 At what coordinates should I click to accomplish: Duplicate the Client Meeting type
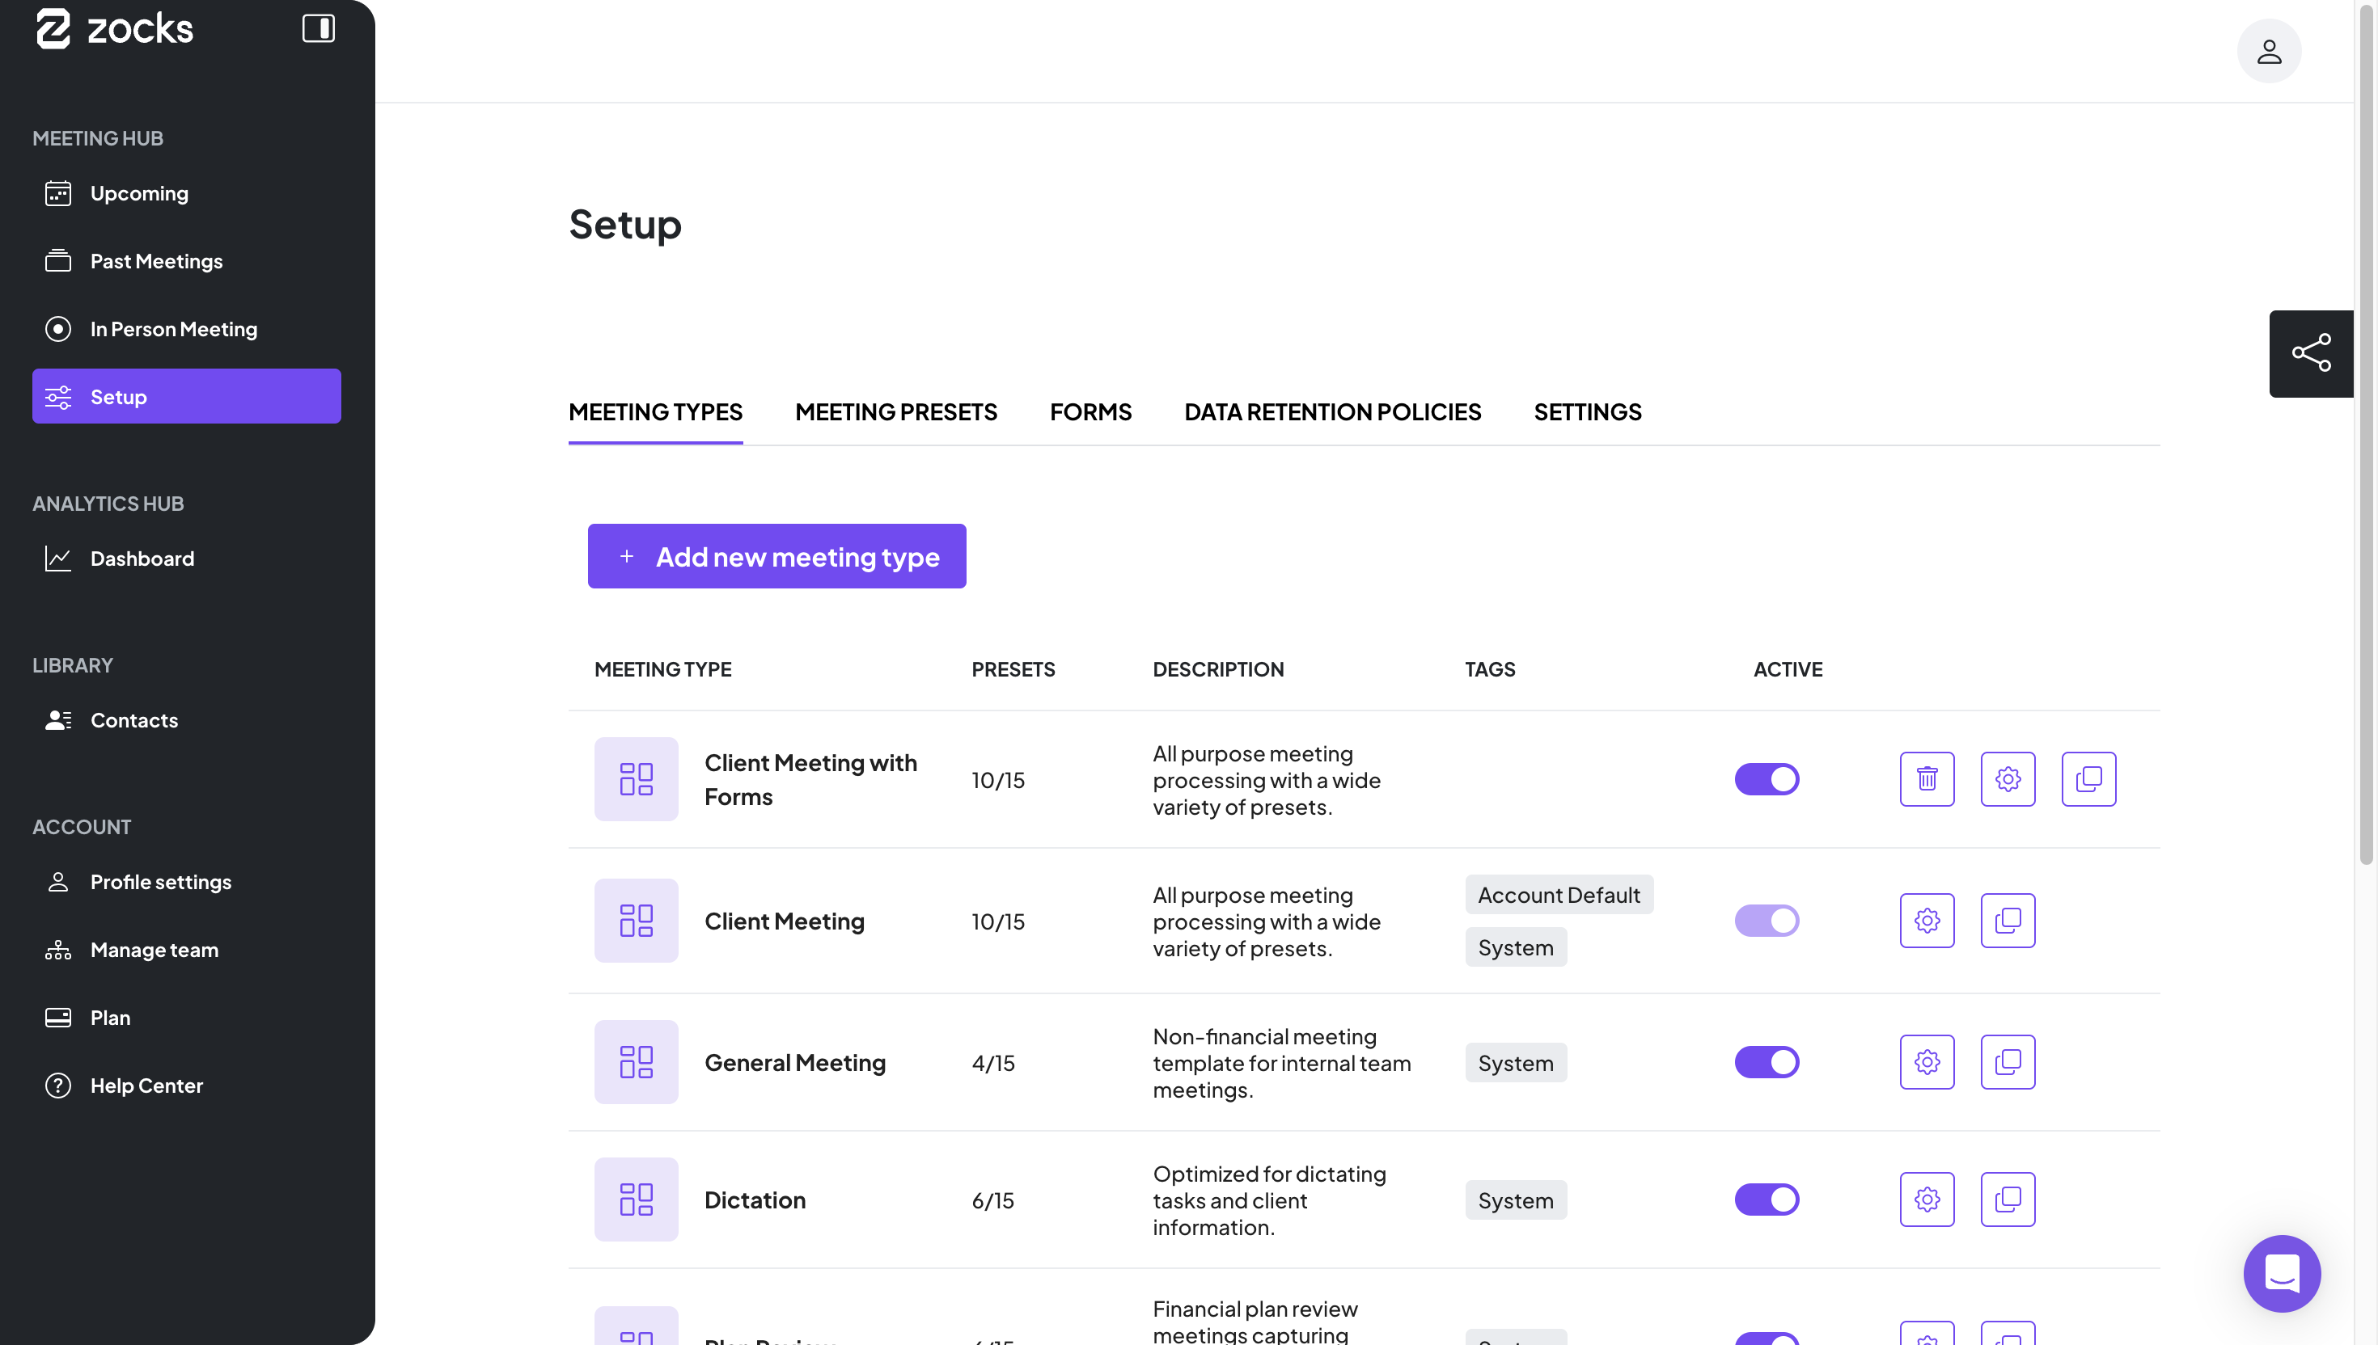tap(2007, 920)
